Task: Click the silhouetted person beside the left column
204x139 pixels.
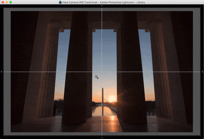Action: click(55, 110)
